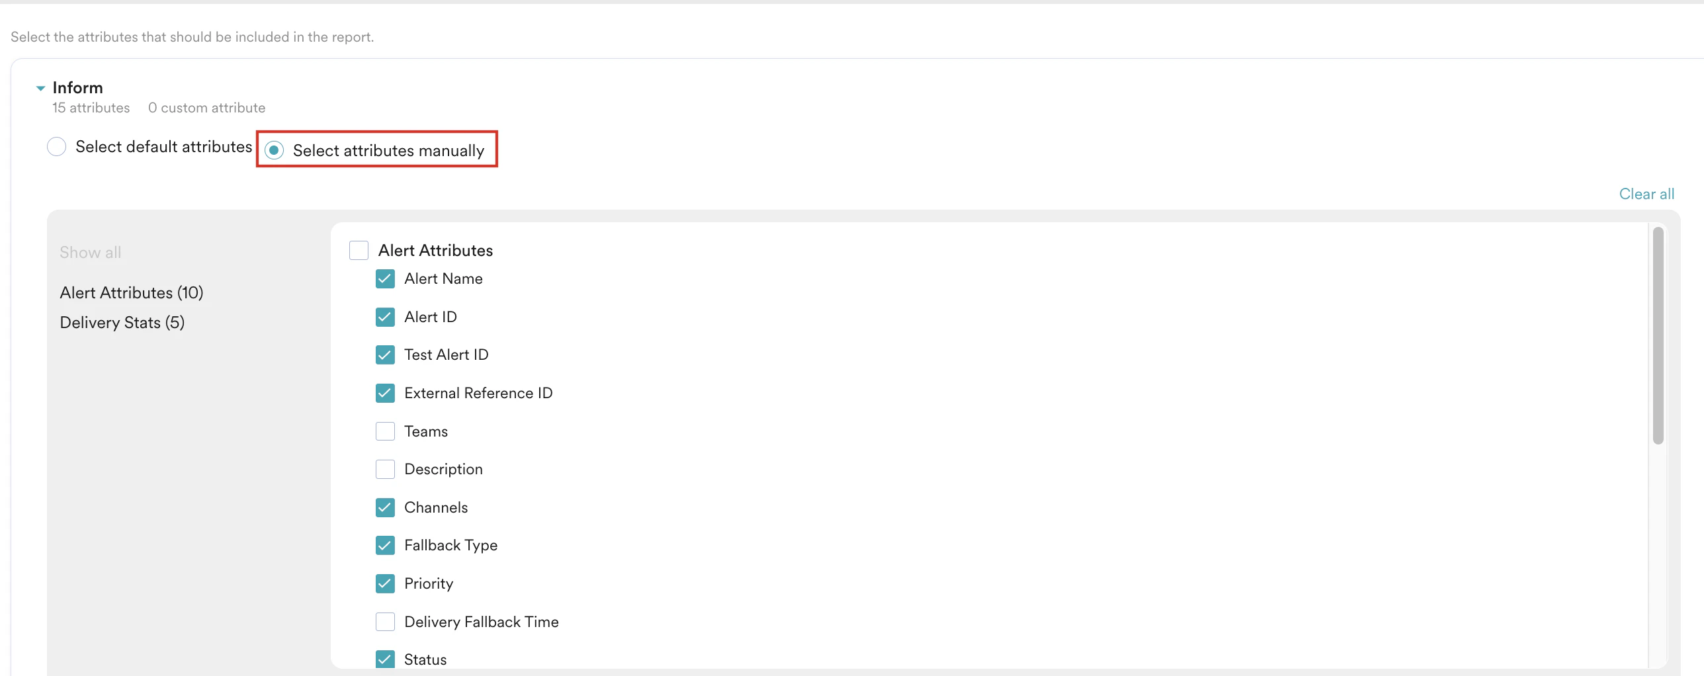Click the Clear all link
The image size is (1704, 676).
pos(1646,193)
